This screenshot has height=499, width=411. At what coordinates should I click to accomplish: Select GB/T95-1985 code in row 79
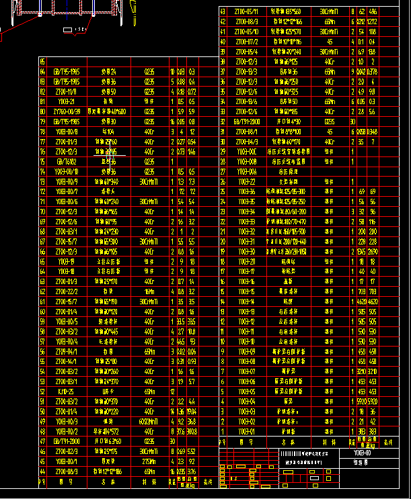click(x=67, y=122)
